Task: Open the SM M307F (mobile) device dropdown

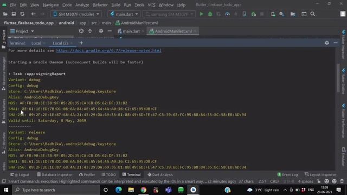Action: click(76, 14)
